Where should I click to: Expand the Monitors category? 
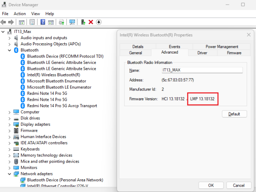tap(10, 168)
